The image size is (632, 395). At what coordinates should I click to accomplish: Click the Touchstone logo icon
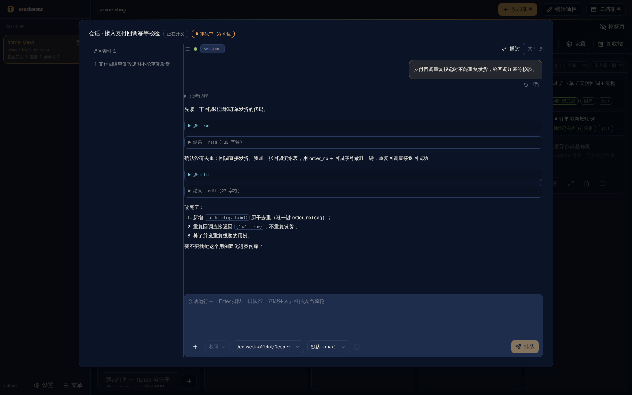point(11,9)
